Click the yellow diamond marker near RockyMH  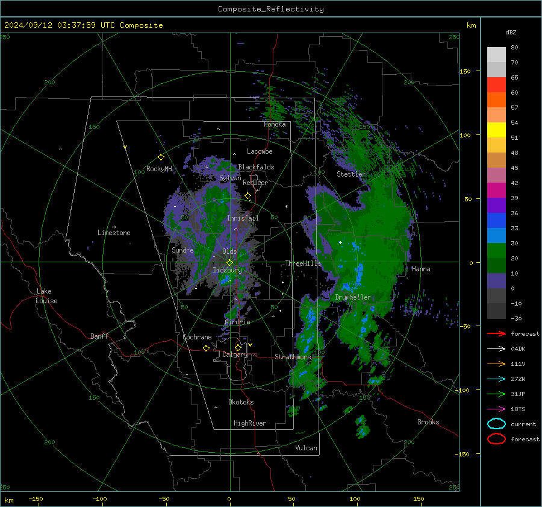(x=161, y=157)
